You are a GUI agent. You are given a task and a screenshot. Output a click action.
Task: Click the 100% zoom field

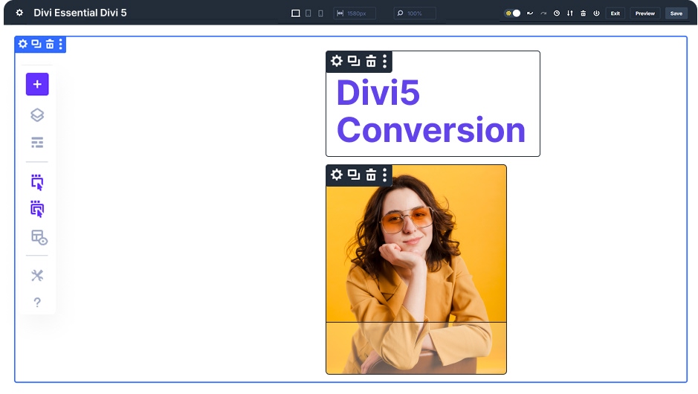[x=415, y=13]
